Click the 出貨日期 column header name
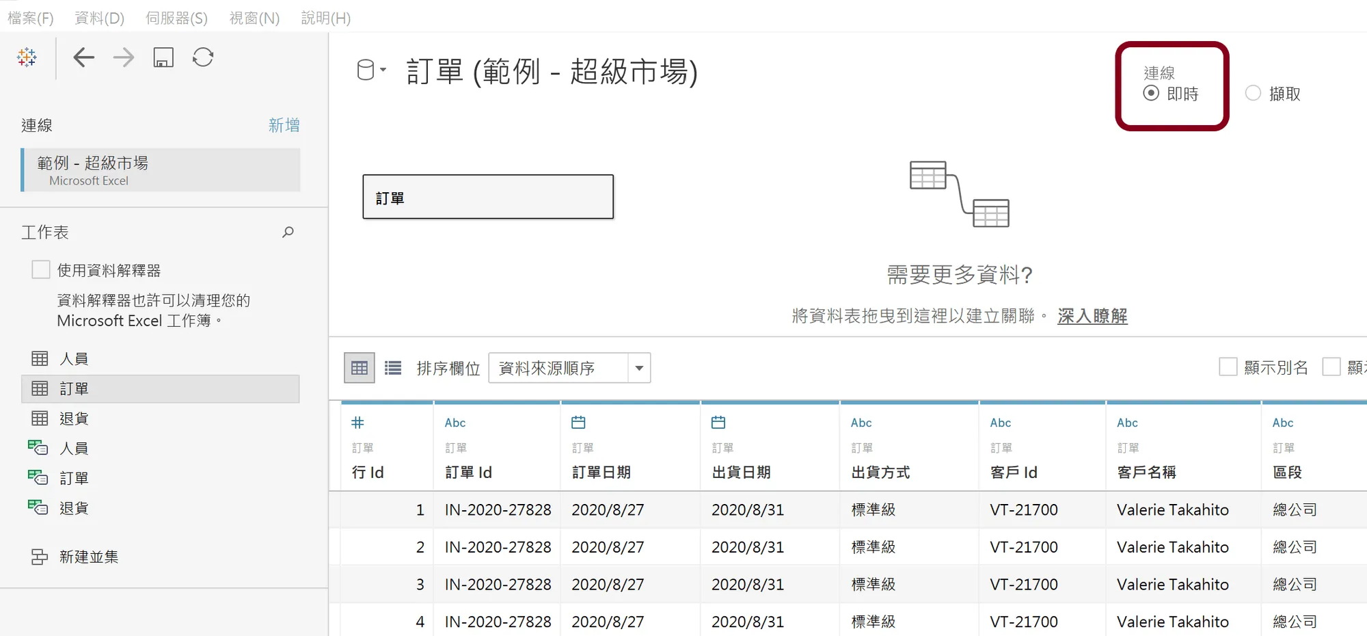1367x636 pixels. point(742,472)
